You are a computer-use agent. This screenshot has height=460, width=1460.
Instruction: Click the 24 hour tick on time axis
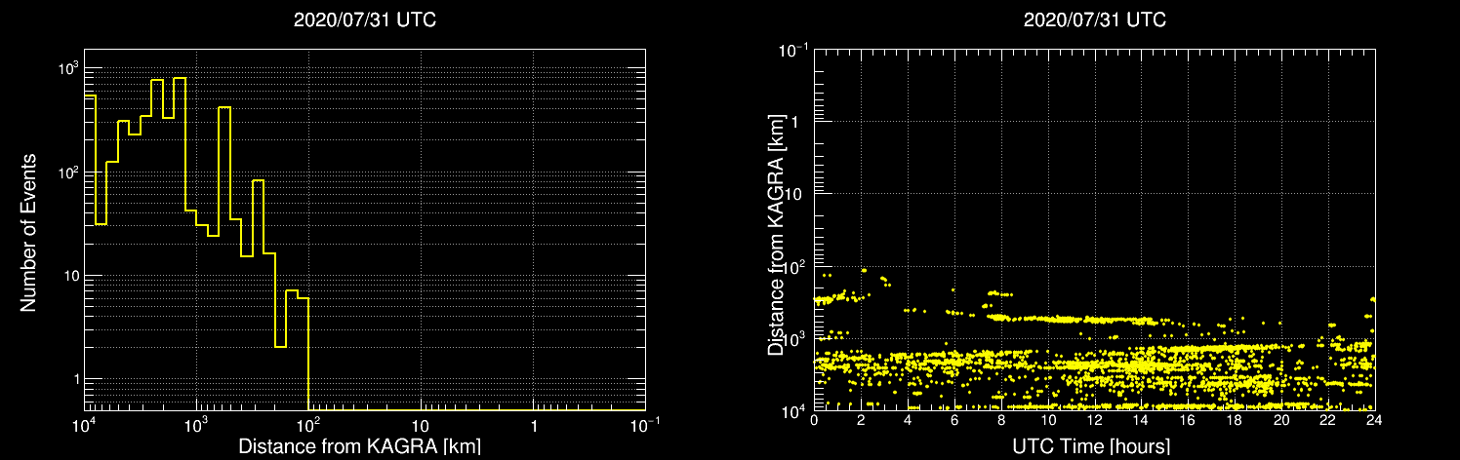coord(1374,420)
